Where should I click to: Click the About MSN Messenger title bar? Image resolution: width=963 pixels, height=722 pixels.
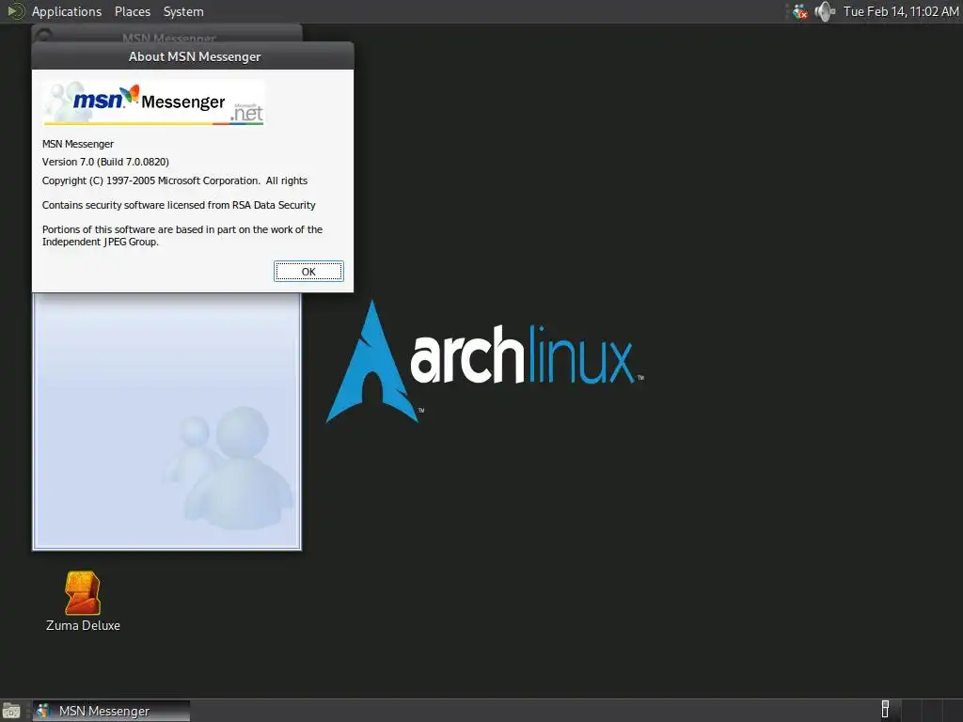[x=193, y=56]
